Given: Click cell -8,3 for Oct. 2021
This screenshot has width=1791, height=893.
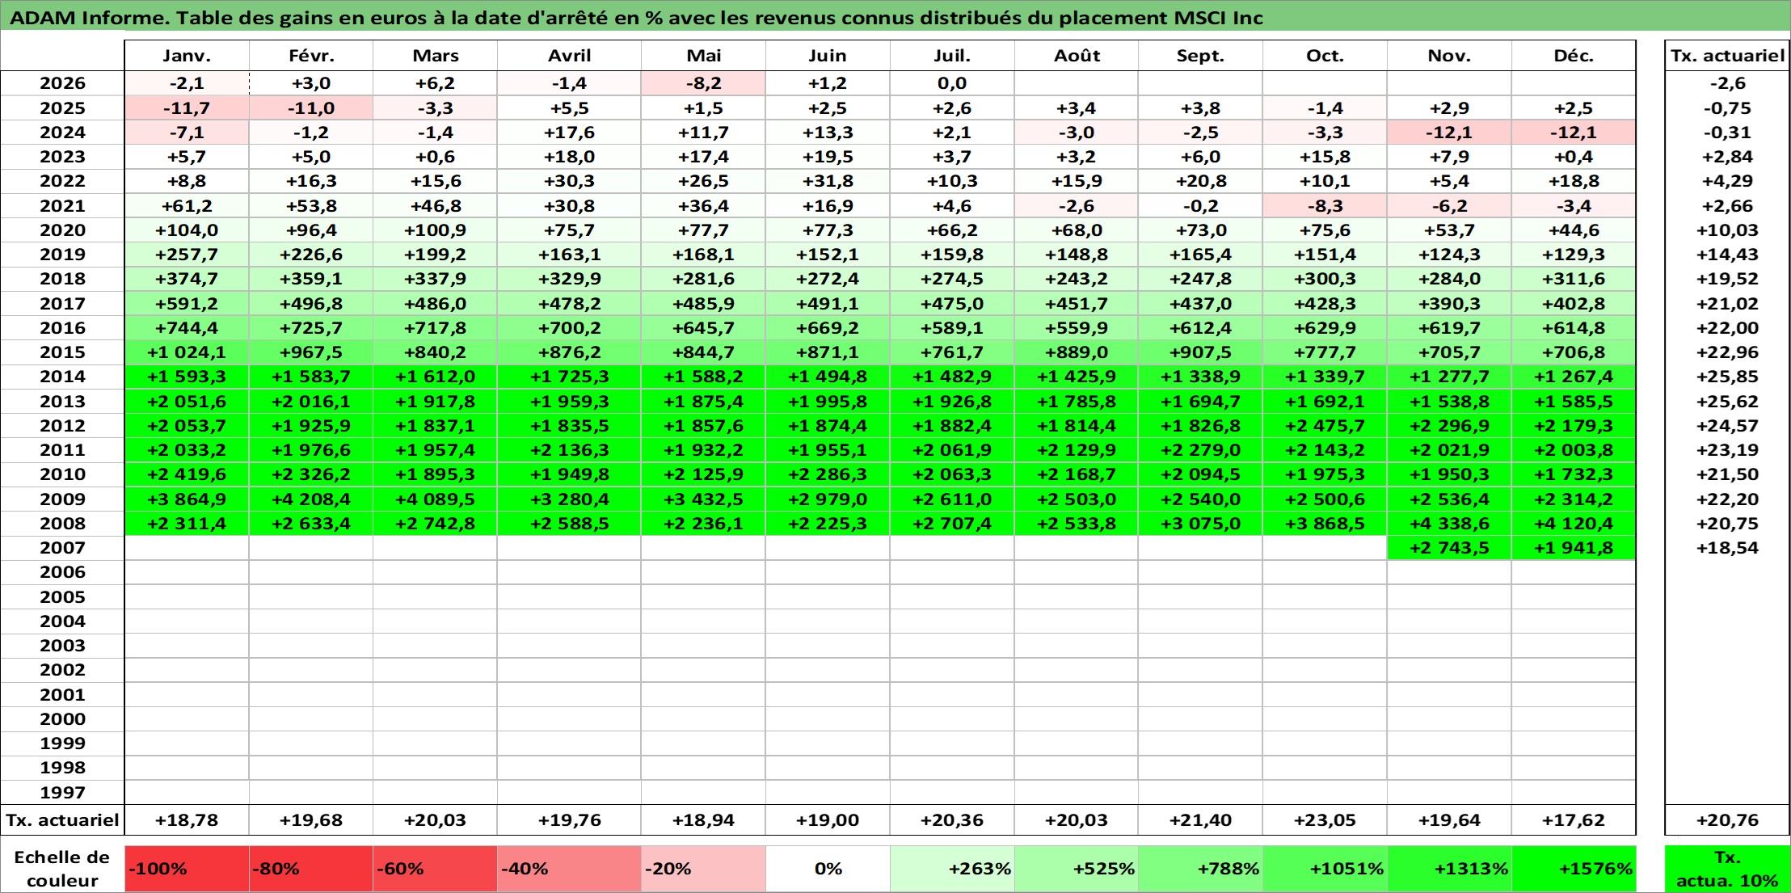Looking at the screenshot, I should click(1325, 206).
